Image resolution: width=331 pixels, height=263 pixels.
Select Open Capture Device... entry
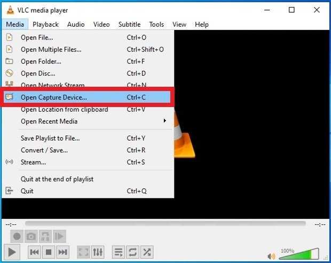click(x=88, y=97)
